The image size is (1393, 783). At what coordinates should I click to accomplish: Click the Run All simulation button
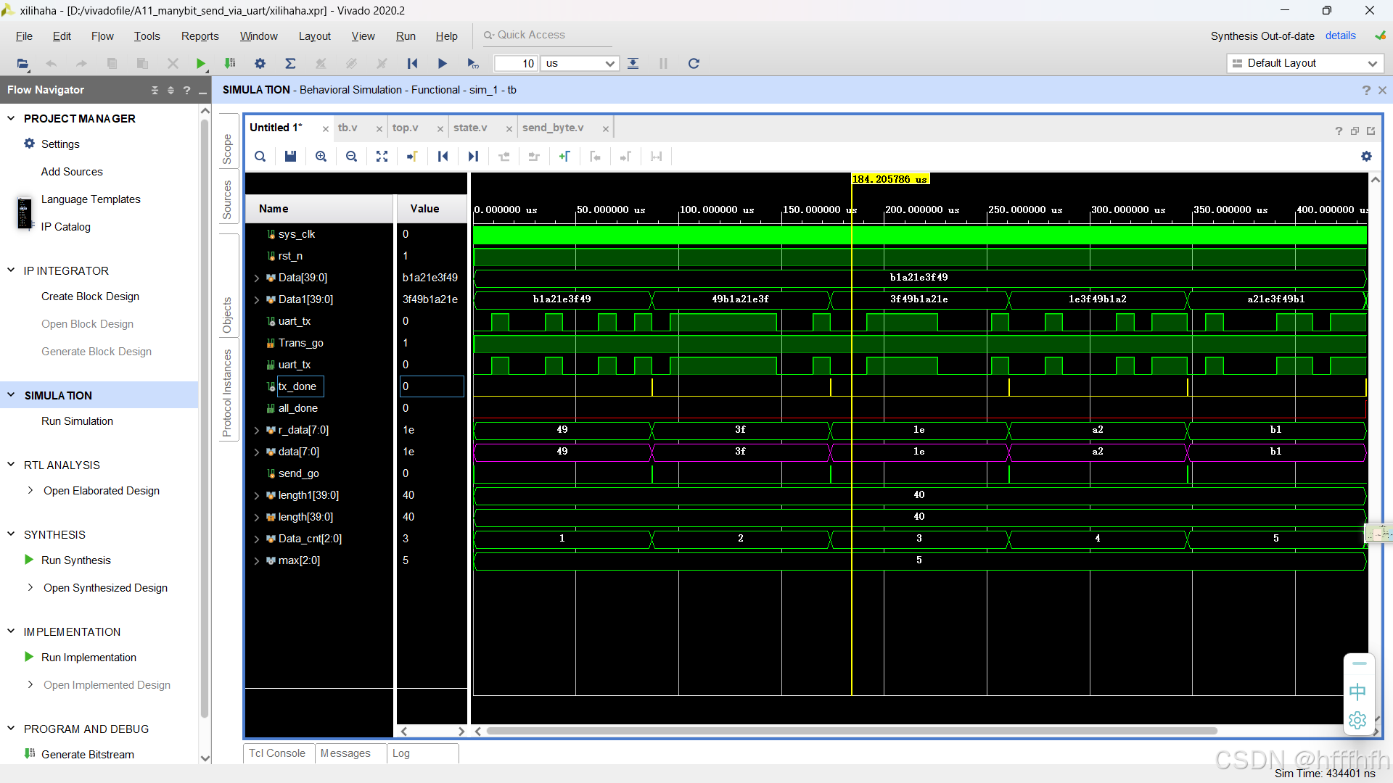pos(442,64)
